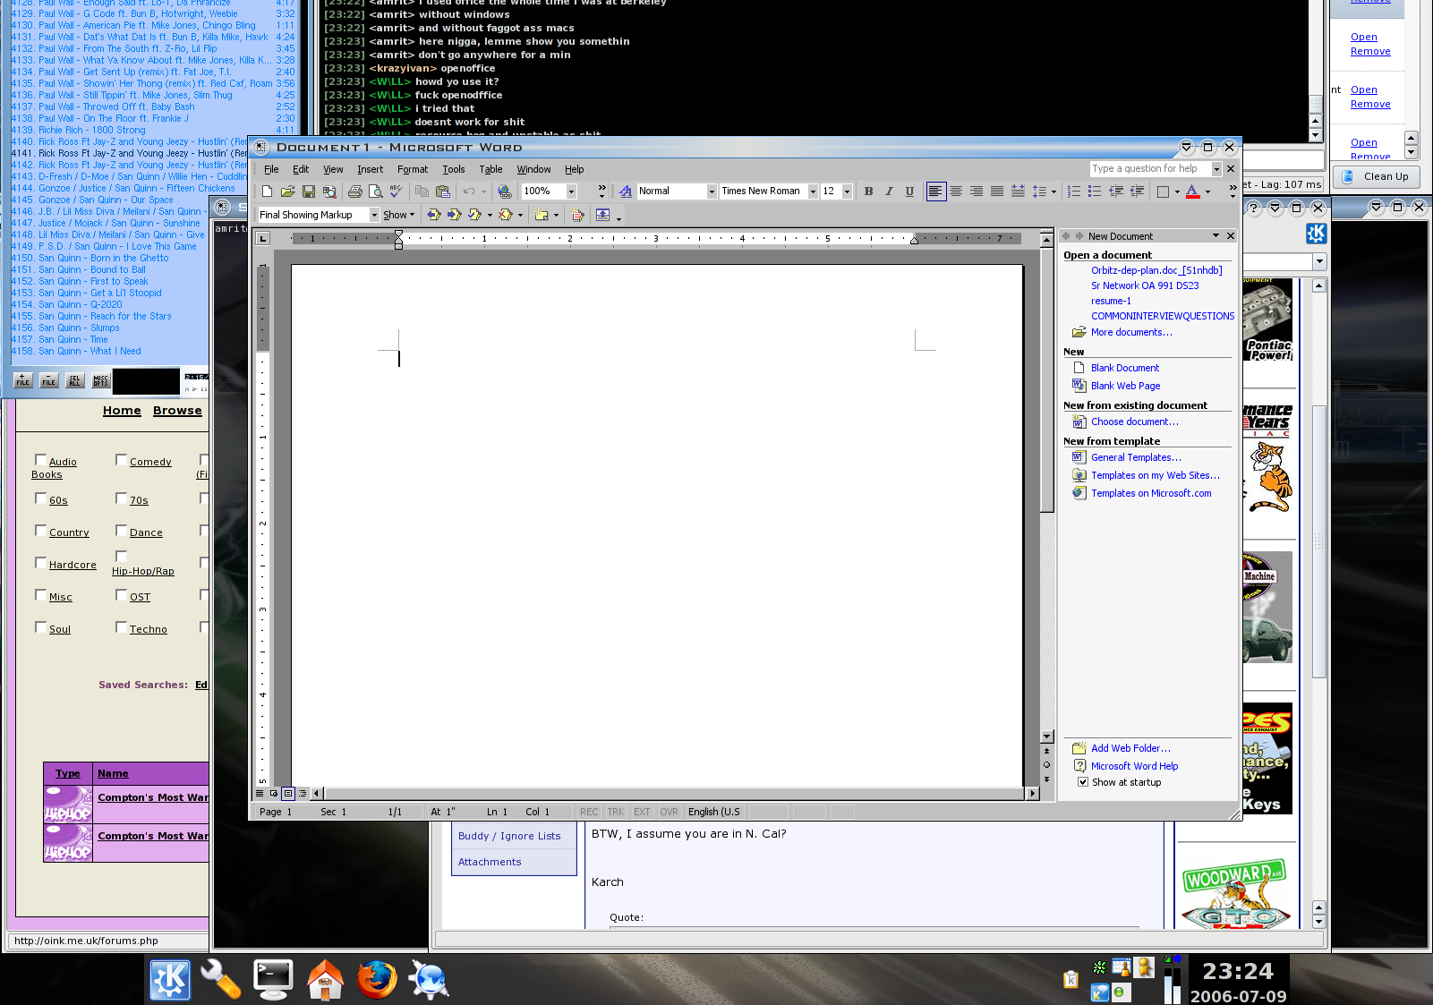Screen dimensions: 1433x1005
Task: Click Browse link in the browser page
Action: point(177,411)
